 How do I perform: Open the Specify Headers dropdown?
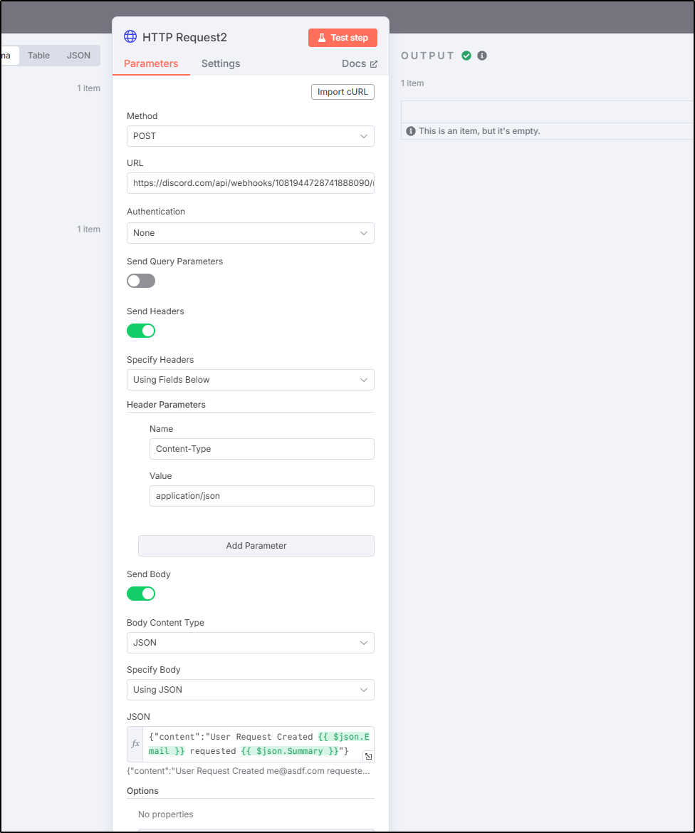(x=251, y=380)
